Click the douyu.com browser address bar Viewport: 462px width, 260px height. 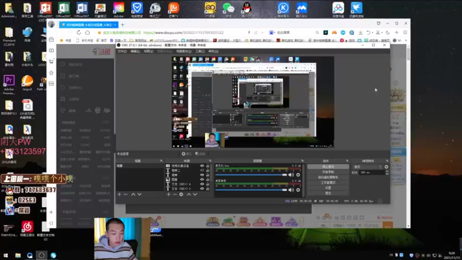(183, 33)
